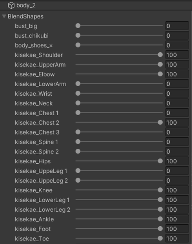Click the kisekae_Shoulder slider handle

tap(160, 55)
